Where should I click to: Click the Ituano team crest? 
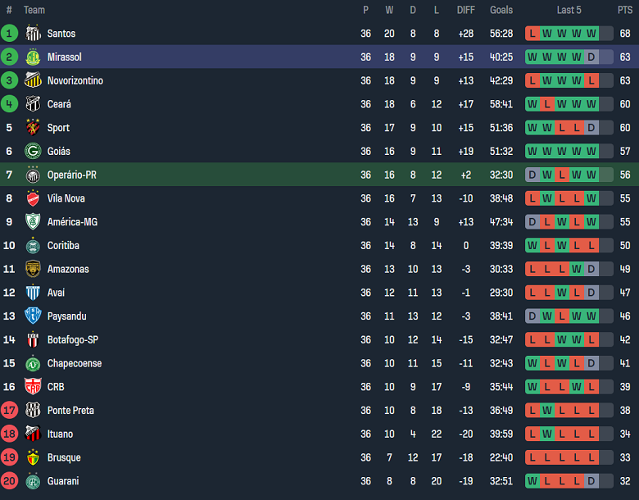(33, 434)
